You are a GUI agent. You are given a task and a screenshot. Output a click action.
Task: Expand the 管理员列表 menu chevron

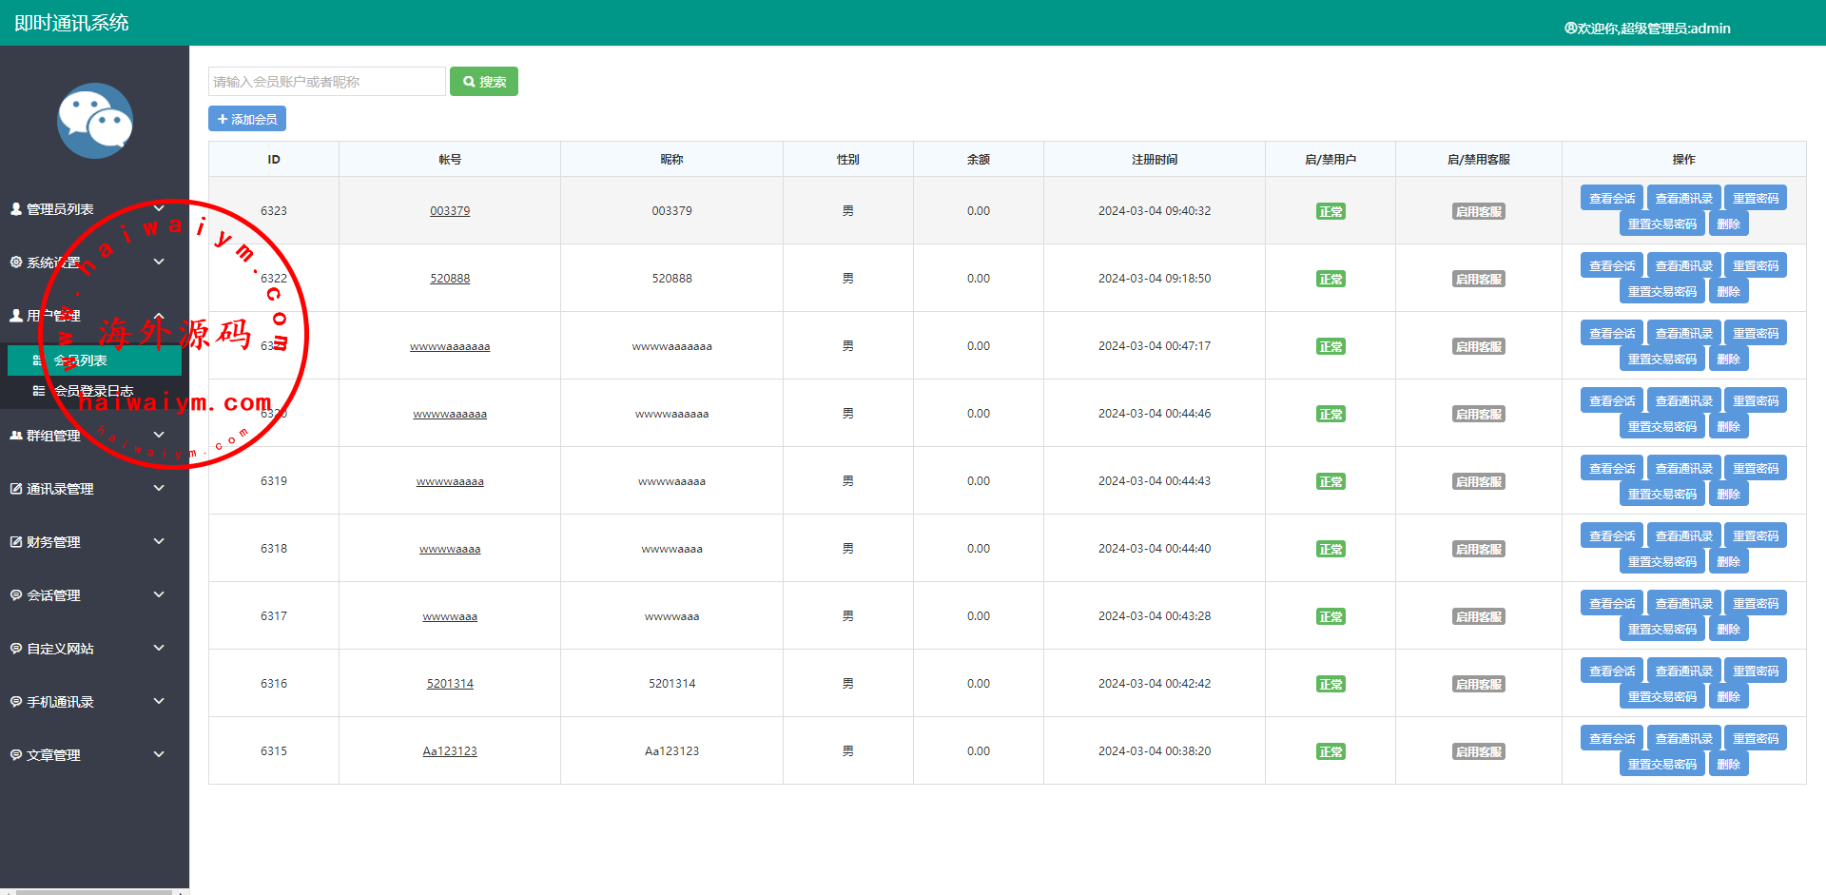(x=159, y=208)
